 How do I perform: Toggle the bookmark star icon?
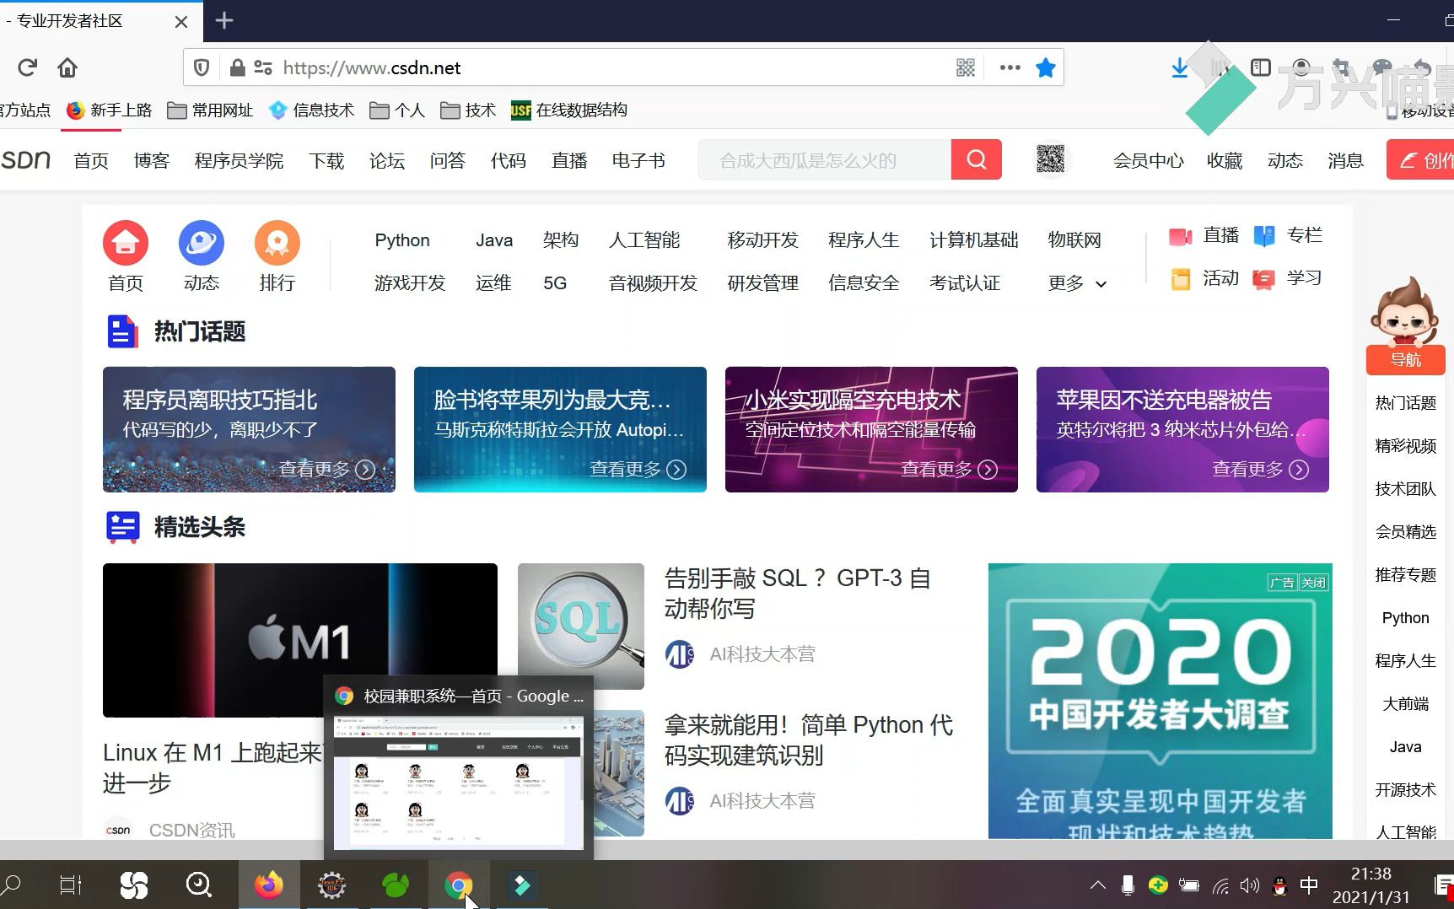(1046, 67)
